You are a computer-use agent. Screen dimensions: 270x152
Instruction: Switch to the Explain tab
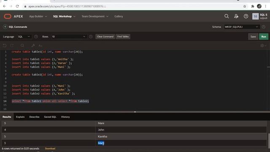click(x=20, y=117)
